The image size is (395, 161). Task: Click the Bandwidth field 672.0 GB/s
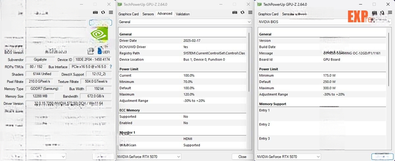pyautogui.click(x=96, y=96)
